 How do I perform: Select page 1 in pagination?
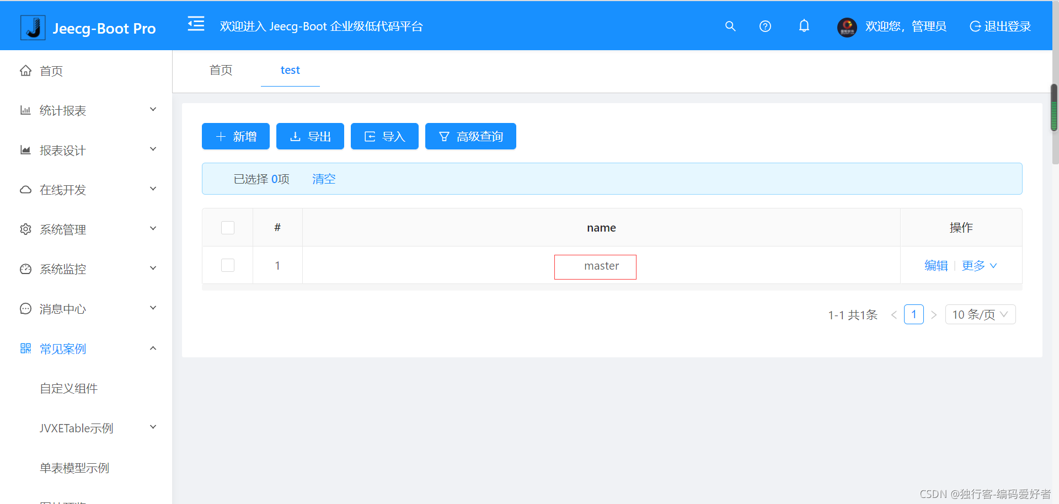coord(914,314)
